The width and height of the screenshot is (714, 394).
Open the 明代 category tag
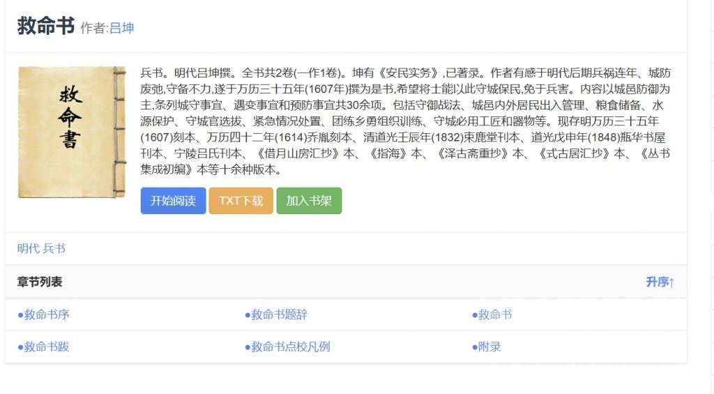[x=28, y=248]
